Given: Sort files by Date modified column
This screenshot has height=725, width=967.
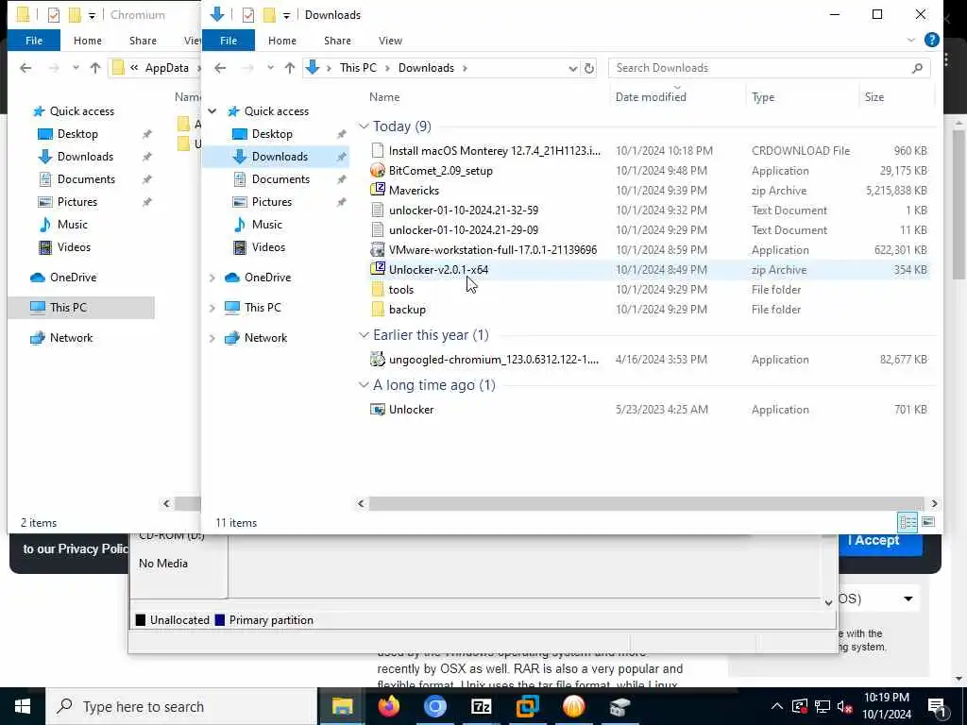Looking at the screenshot, I should (x=651, y=97).
